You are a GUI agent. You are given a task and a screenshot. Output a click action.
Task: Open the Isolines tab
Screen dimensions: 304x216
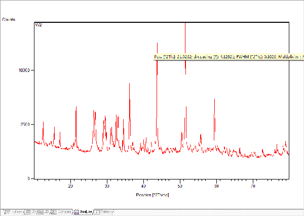point(14,212)
